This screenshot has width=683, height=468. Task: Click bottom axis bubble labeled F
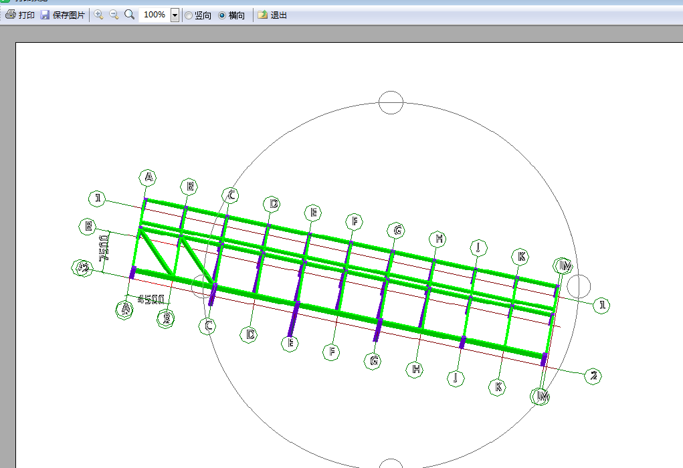tap(332, 352)
